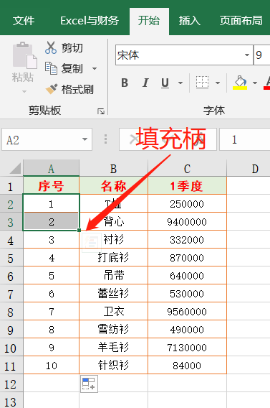The width and height of the screenshot is (270, 408).
Task: Select cell containing 针织衫
Action: click(x=114, y=365)
